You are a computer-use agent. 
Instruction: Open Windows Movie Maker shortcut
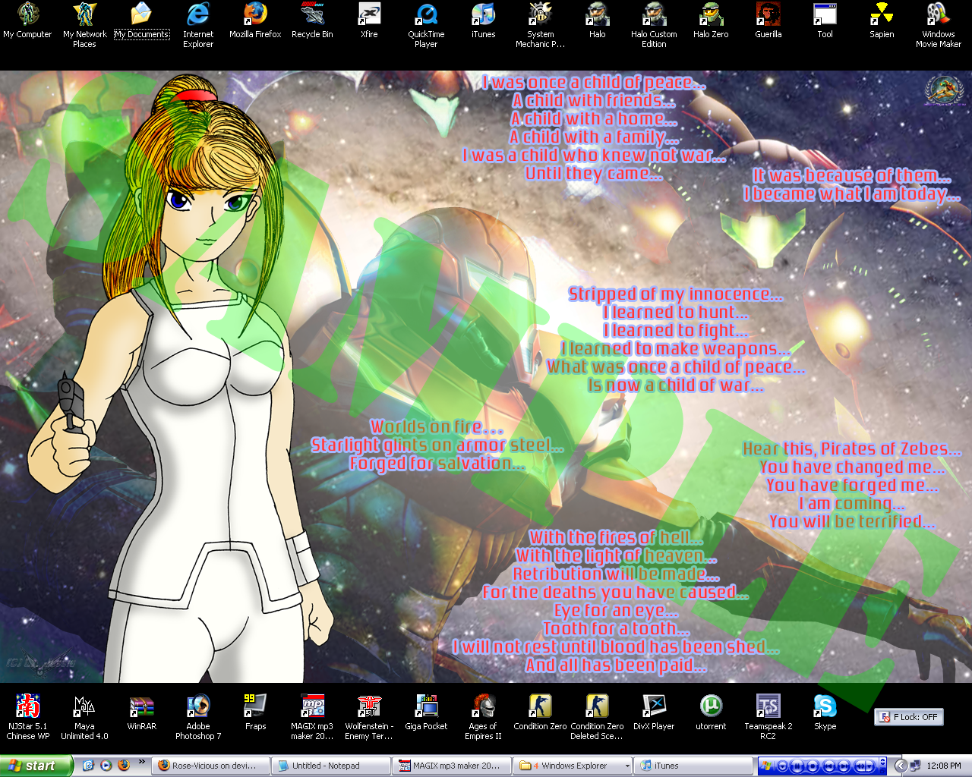point(939,26)
